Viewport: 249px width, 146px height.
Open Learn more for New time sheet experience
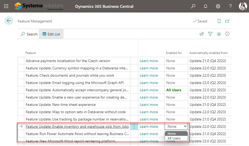149,105
